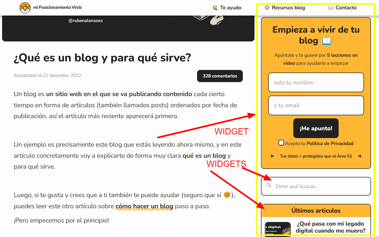This screenshot has height=237, width=379.
Task: Click the helper emoji next to Te ayudo
Action: coord(215,8)
